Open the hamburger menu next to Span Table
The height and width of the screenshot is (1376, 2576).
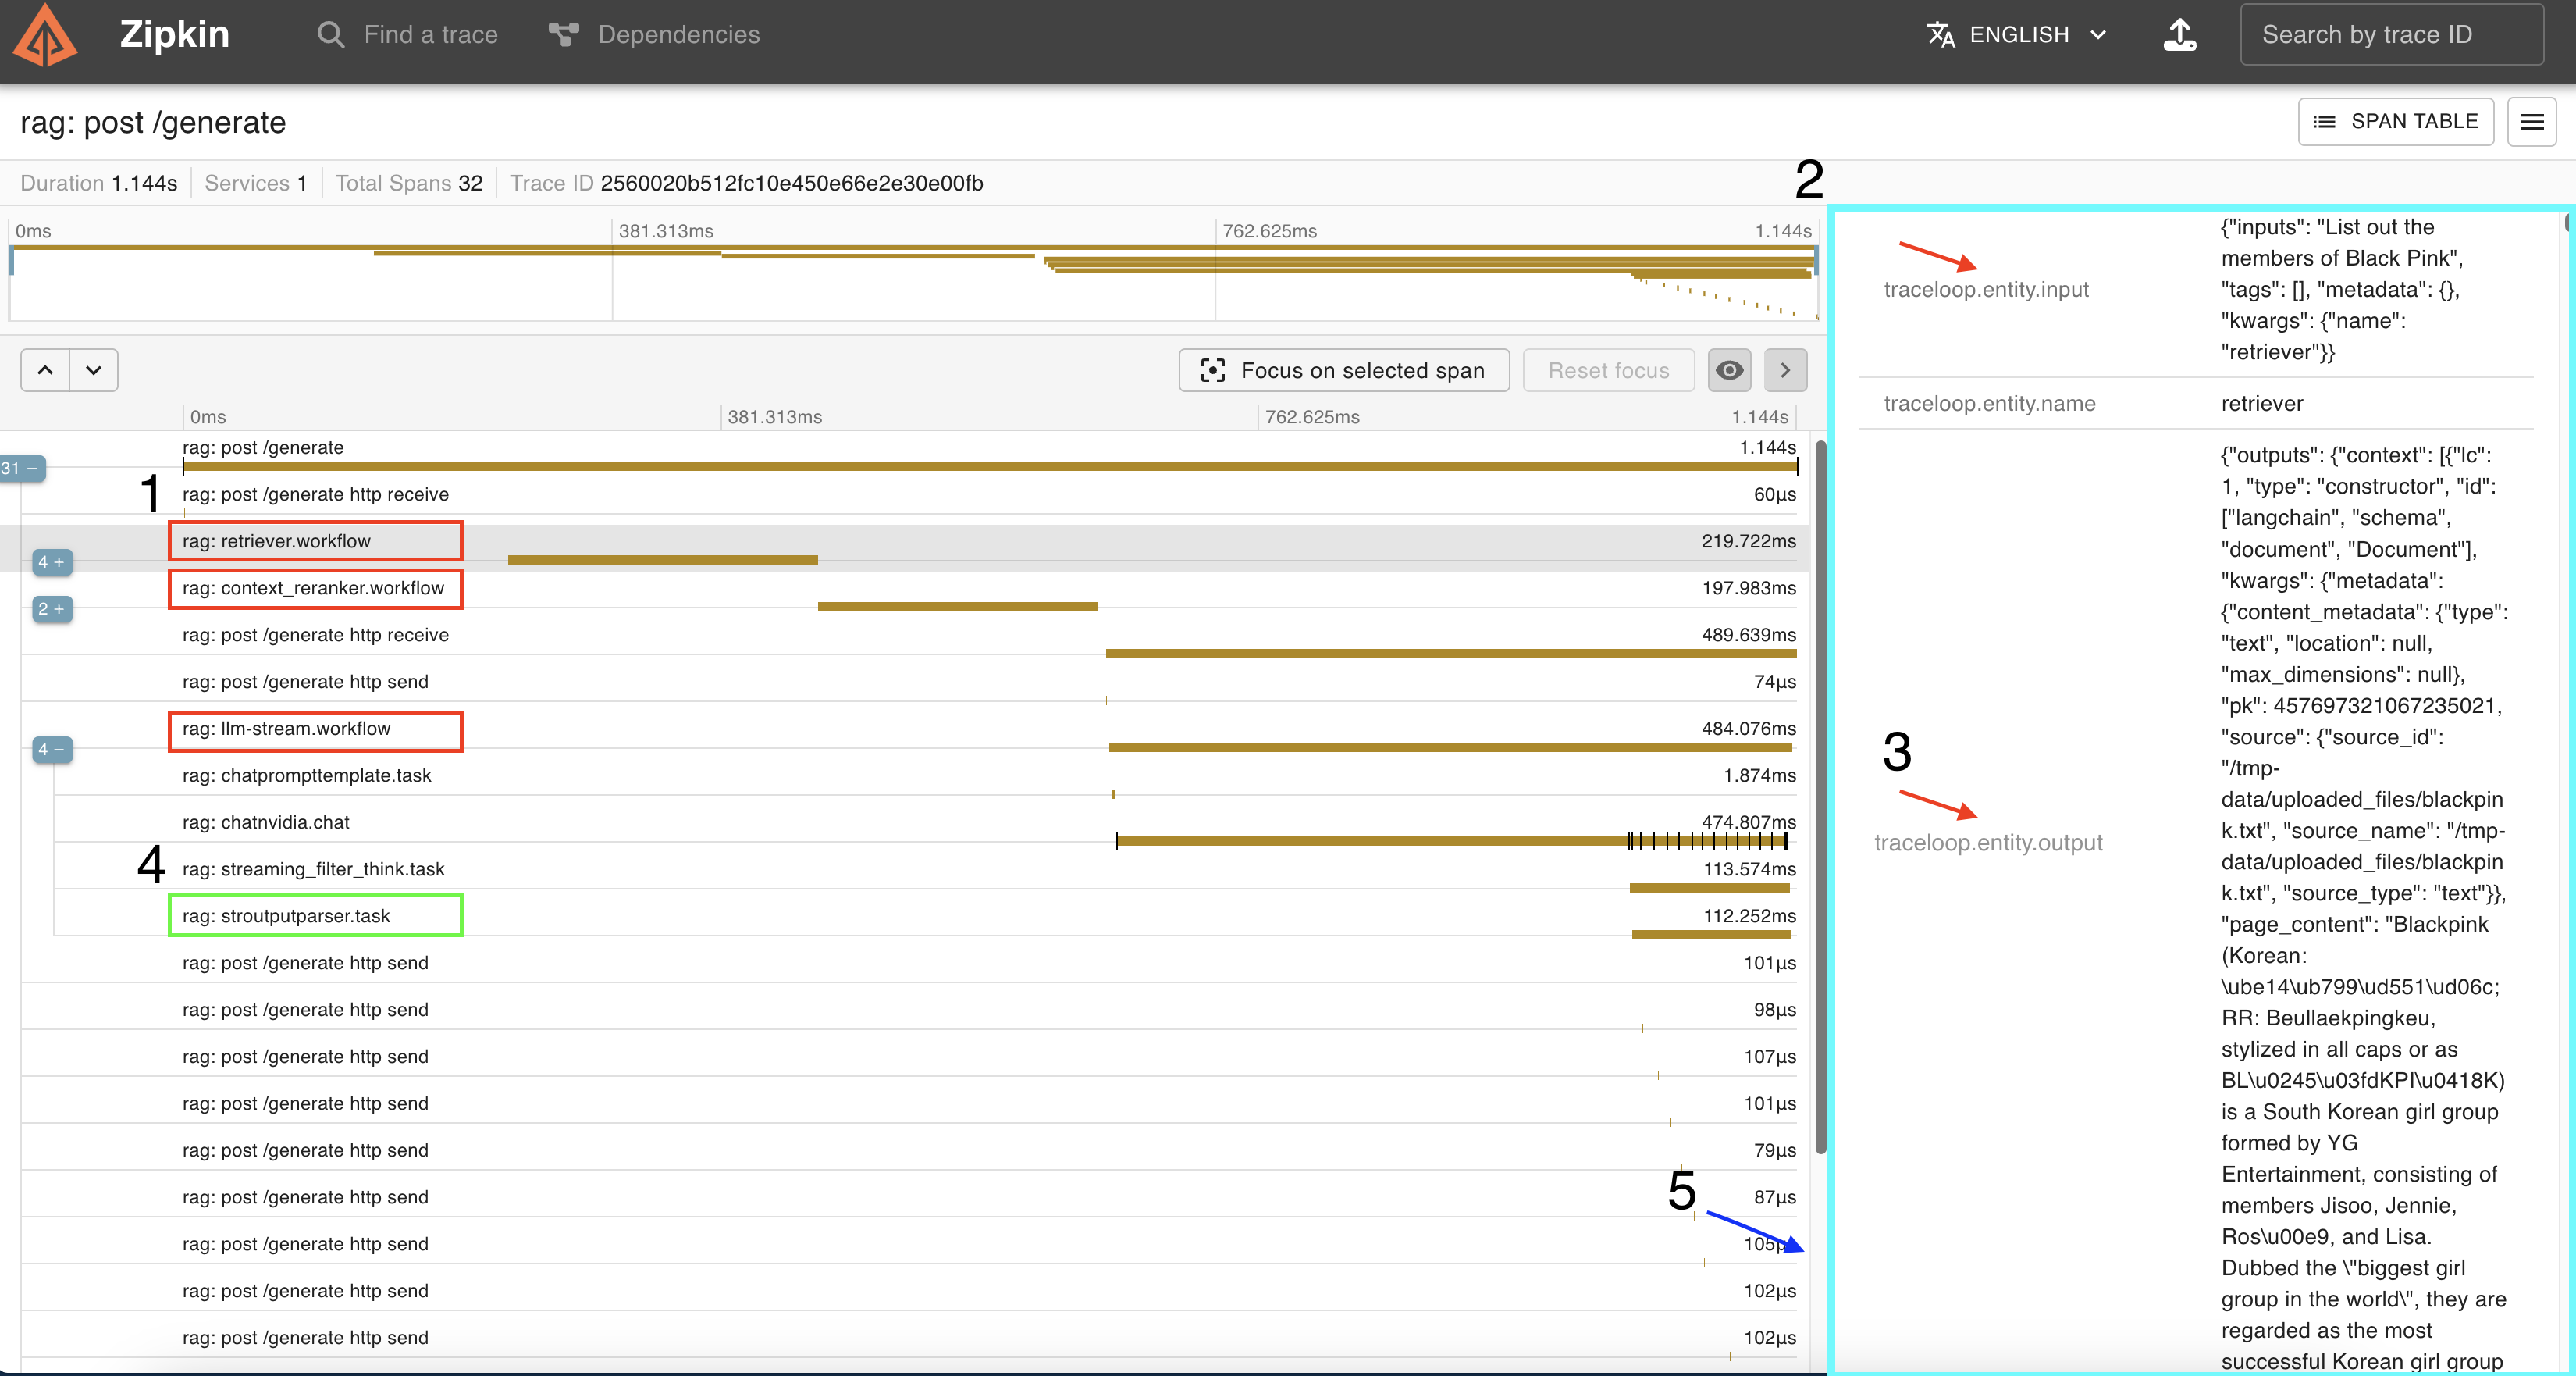point(2531,122)
